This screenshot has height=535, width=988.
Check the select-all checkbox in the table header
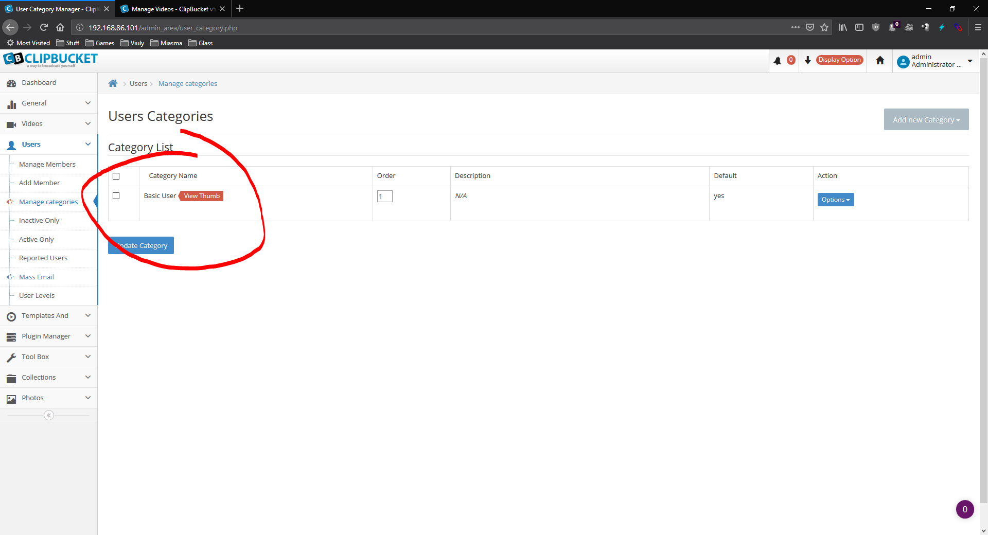pyautogui.click(x=116, y=176)
